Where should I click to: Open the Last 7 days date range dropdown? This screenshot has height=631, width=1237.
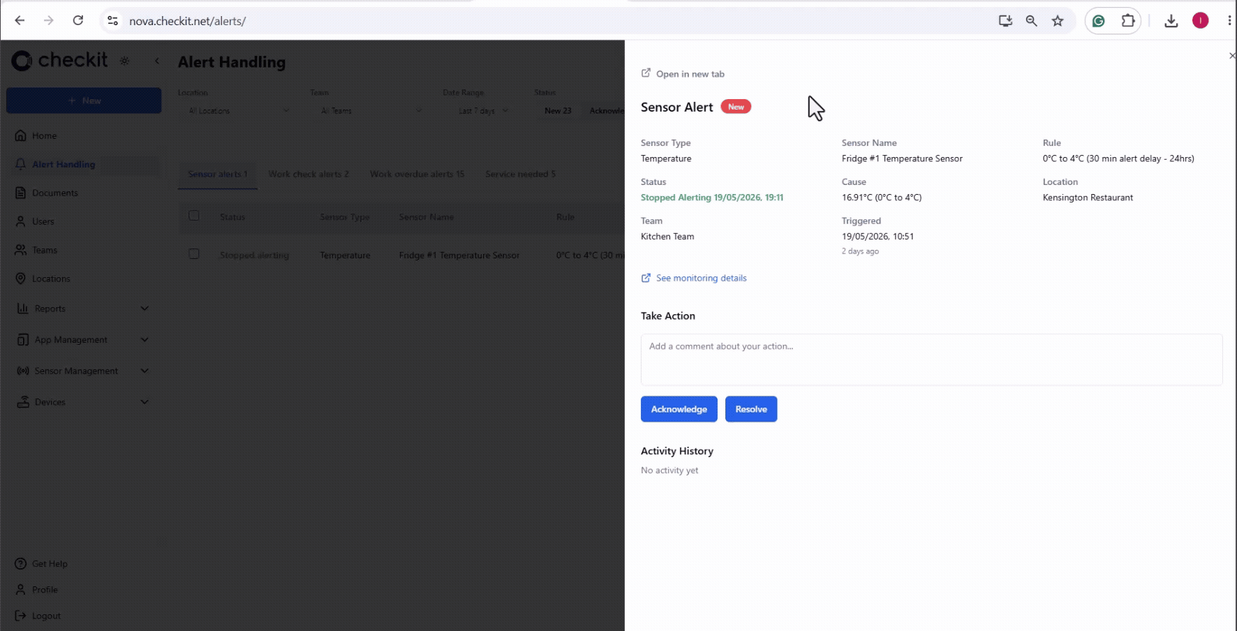(482, 110)
